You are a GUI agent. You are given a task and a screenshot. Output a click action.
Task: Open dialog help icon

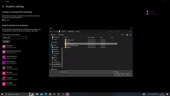pyautogui.click(x=130, y=35)
